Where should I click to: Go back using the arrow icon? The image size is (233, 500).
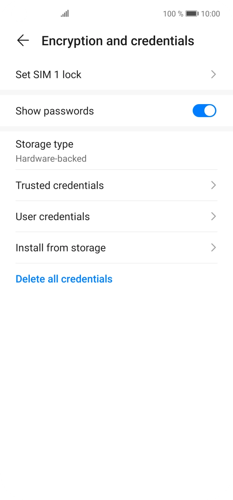(23, 41)
